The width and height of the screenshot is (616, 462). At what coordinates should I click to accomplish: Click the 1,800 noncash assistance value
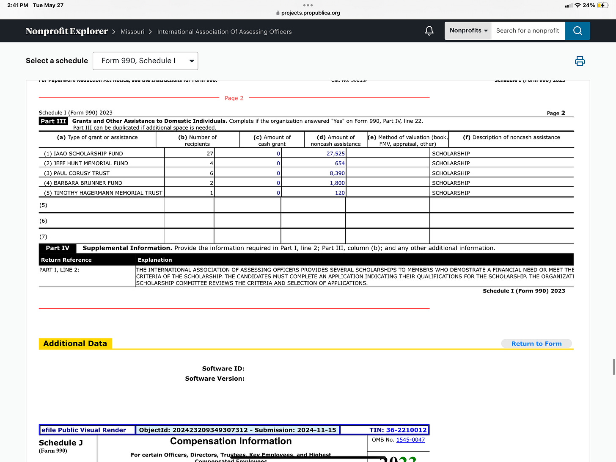tap(337, 183)
